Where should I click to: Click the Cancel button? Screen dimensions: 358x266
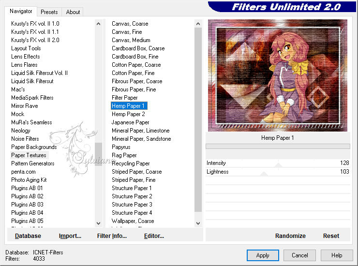[x=299, y=255]
